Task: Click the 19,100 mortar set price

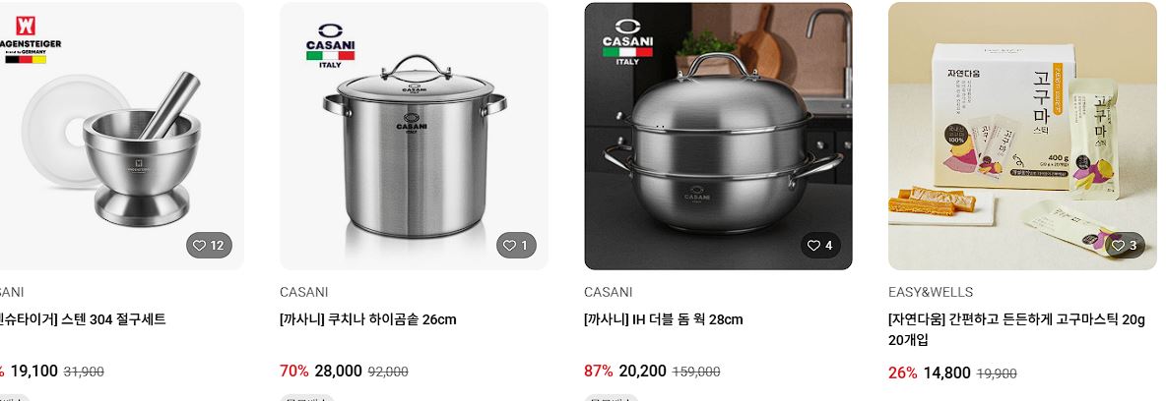Action: pos(34,371)
